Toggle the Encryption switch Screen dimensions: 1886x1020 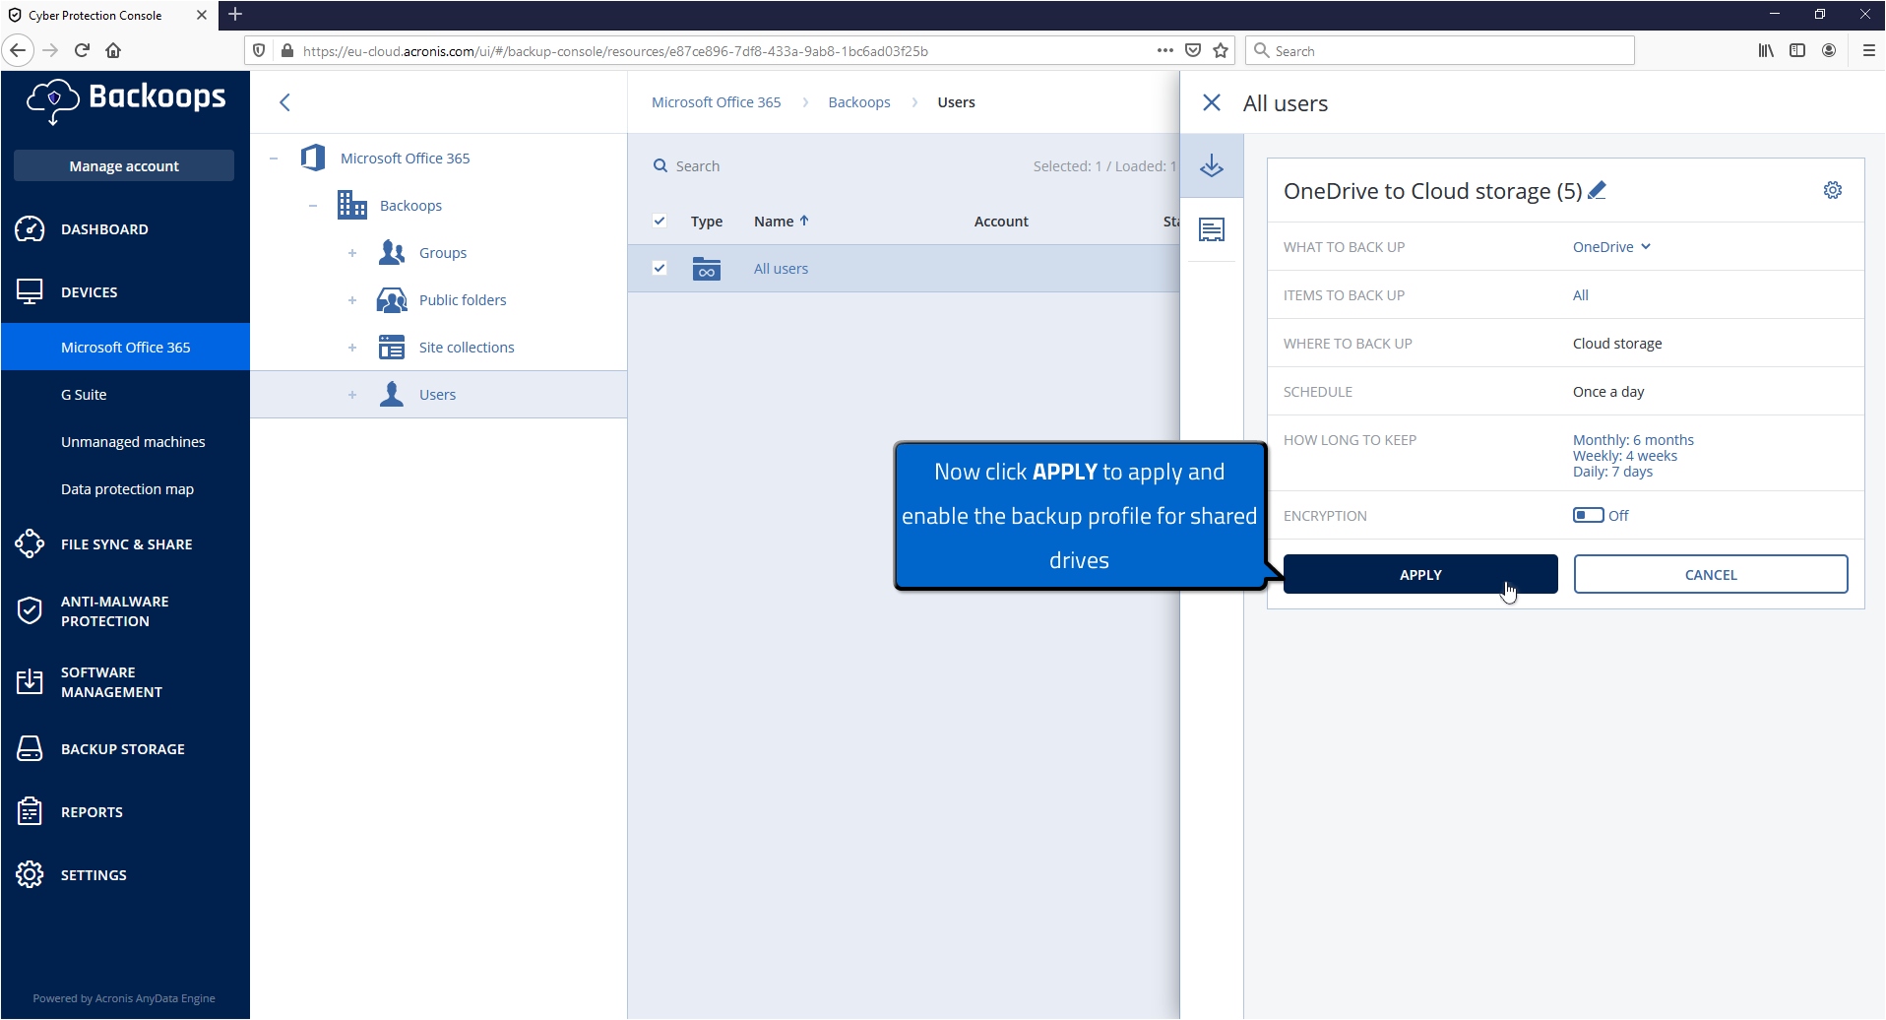(1588, 515)
